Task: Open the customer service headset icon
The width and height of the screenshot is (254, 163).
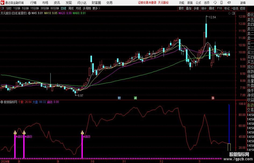Action: (x=215, y=3)
